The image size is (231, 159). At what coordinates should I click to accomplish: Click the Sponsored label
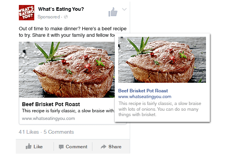[x=49, y=17]
